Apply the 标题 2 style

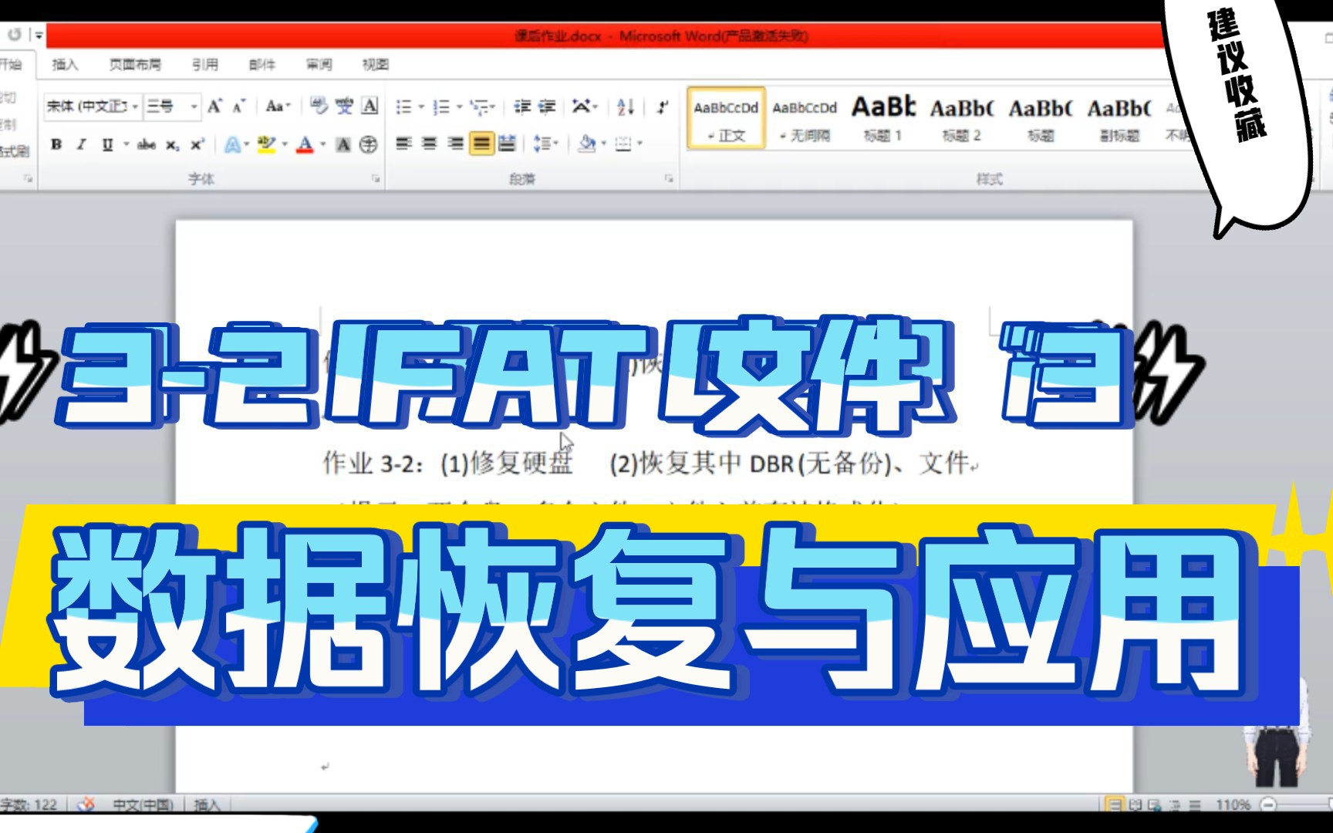pos(962,118)
